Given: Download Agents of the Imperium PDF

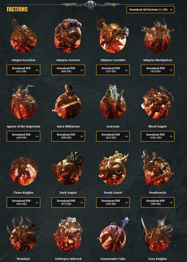Looking at the screenshot, I should tap(23, 136).
